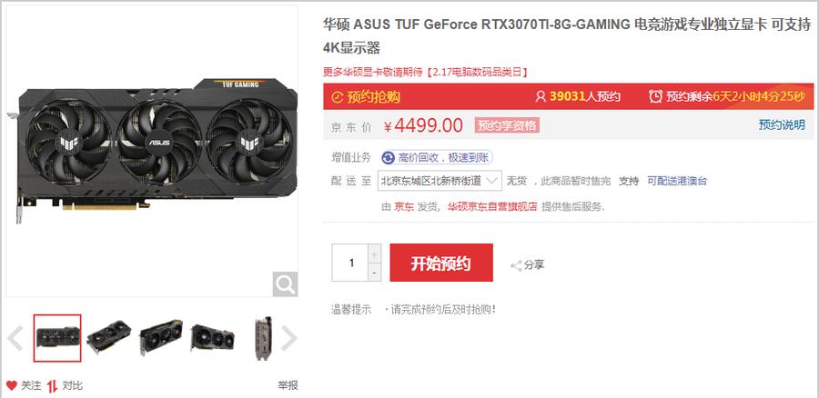Click 可配送港澳台 delivery link

pyautogui.click(x=677, y=181)
